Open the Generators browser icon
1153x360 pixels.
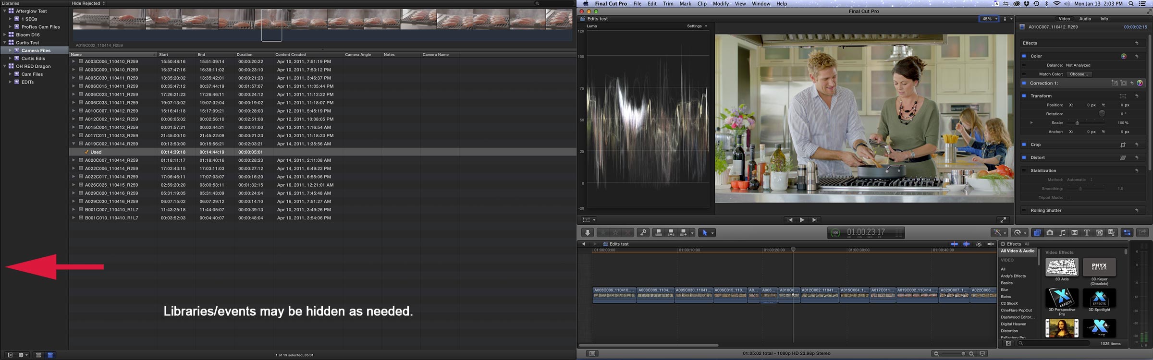click(1099, 233)
